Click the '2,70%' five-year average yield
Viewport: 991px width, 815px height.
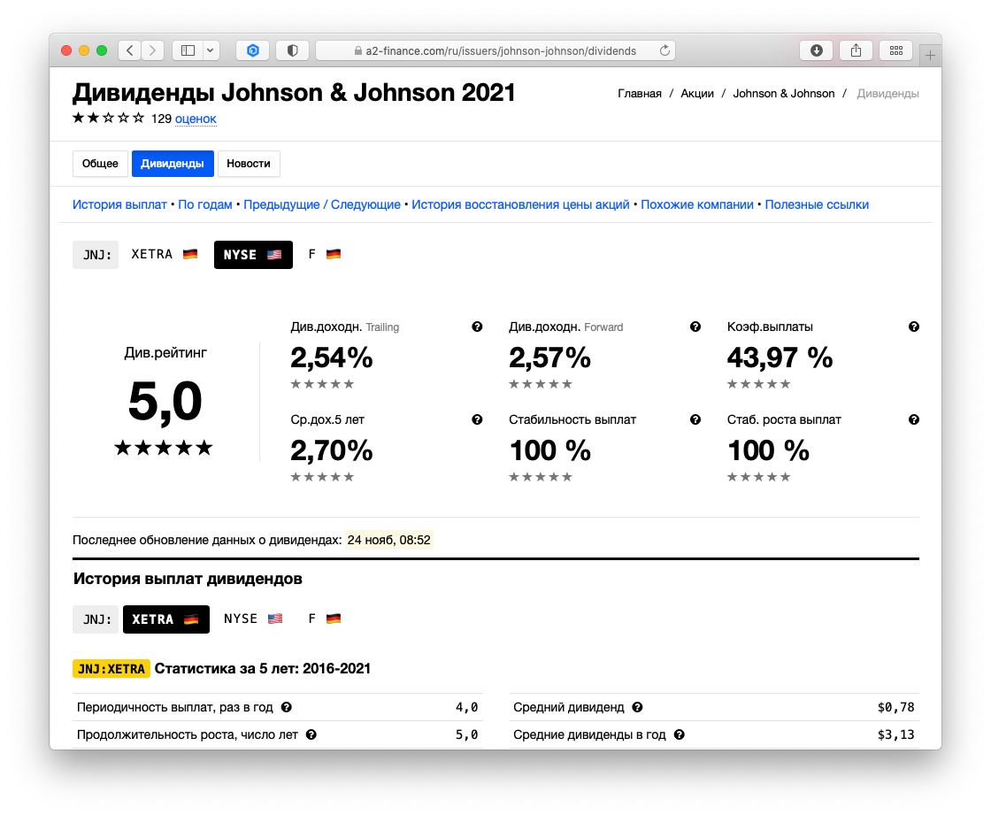pyautogui.click(x=331, y=450)
